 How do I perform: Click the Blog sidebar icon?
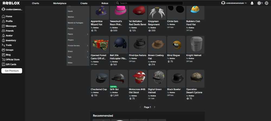(3, 55)
